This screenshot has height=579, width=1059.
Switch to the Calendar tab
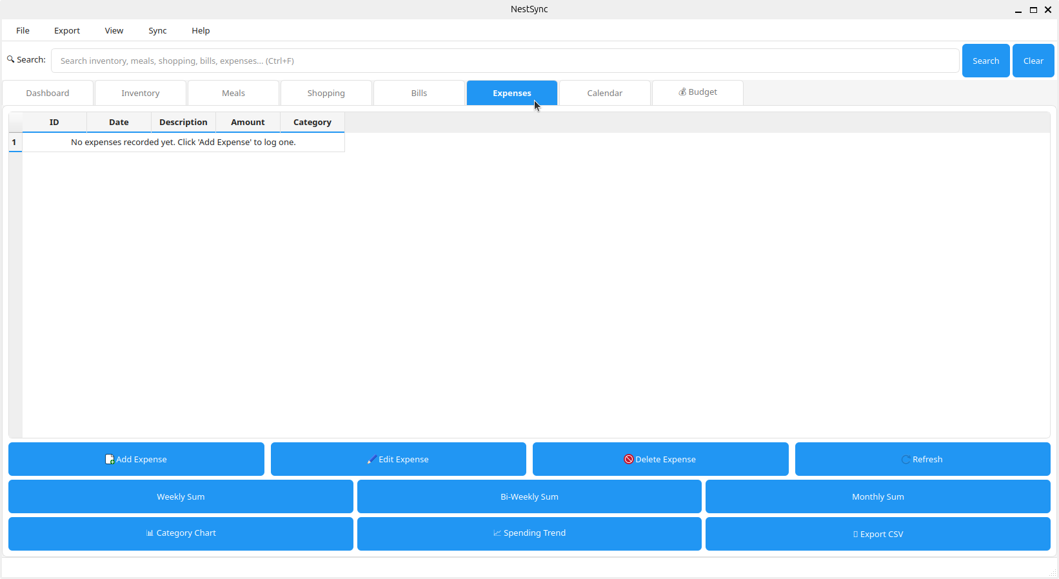coord(605,93)
